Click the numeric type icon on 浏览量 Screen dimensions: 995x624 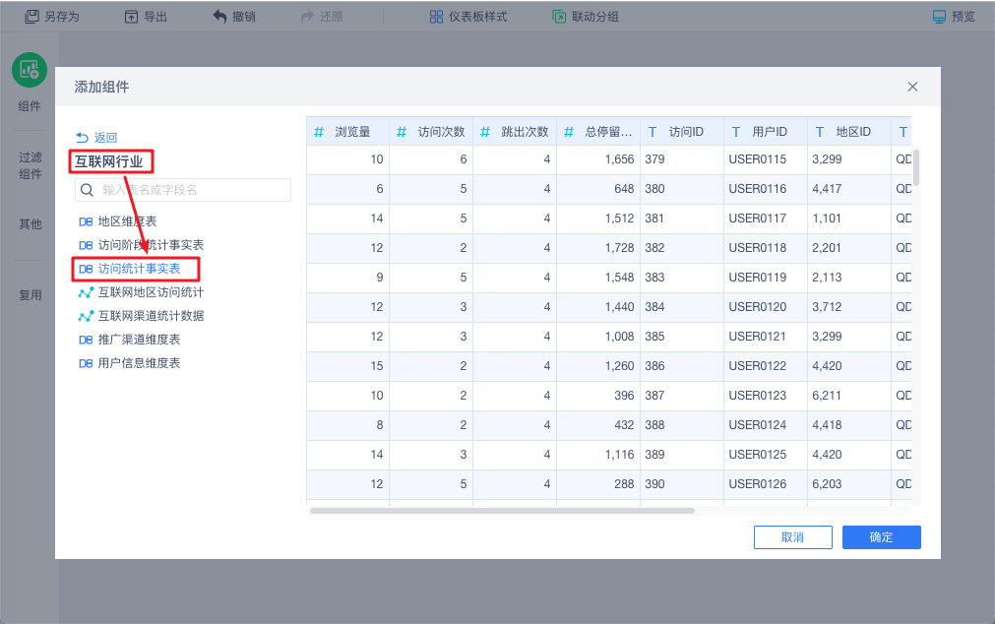pos(319,132)
